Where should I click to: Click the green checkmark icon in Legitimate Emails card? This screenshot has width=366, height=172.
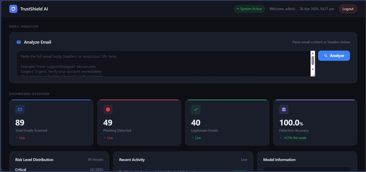pos(196,109)
